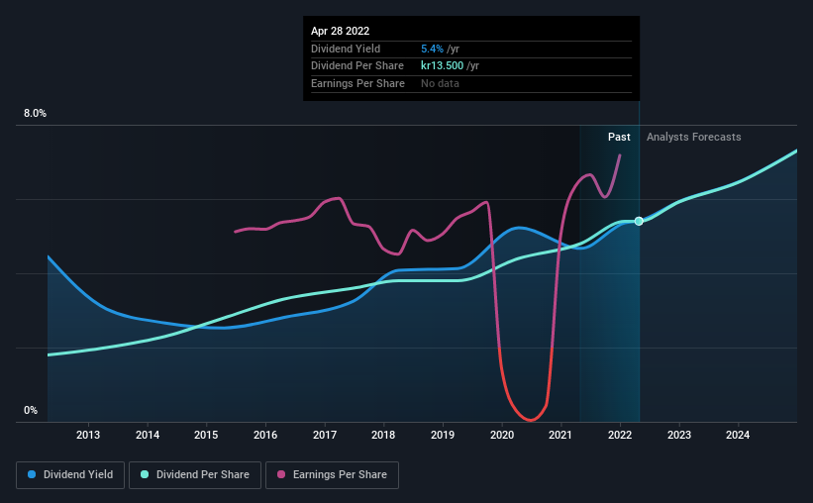The image size is (813, 503).
Task: Select the 2016 year on the x-axis
Action: (265, 435)
